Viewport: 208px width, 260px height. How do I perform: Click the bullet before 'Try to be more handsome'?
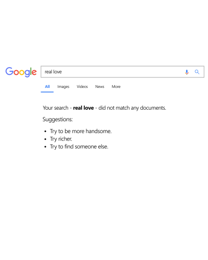pos(45,132)
